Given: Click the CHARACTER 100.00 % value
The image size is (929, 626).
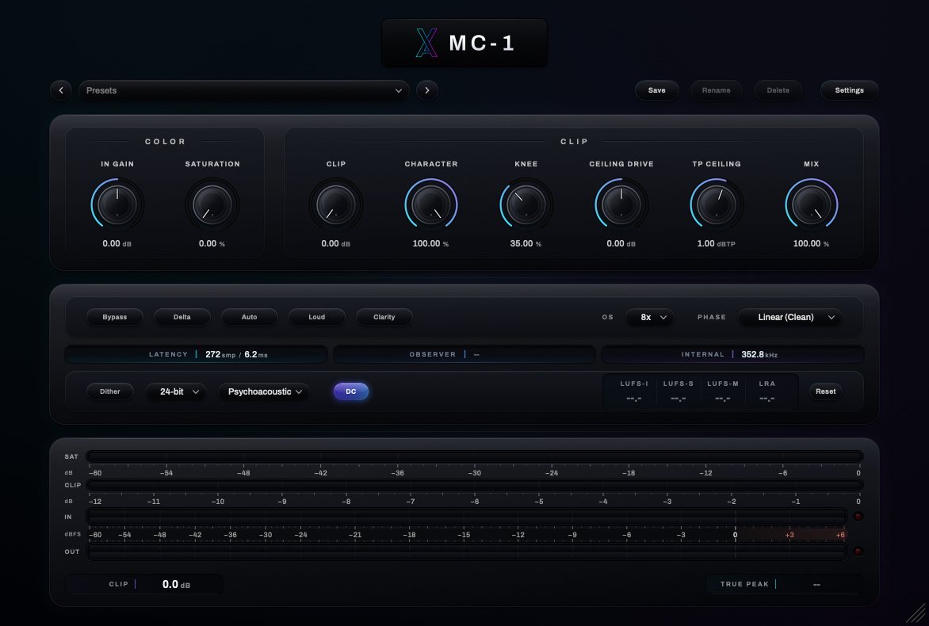Looking at the screenshot, I should point(430,244).
